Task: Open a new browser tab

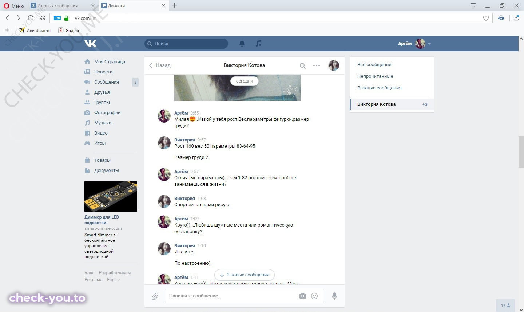Action: coord(175,5)
